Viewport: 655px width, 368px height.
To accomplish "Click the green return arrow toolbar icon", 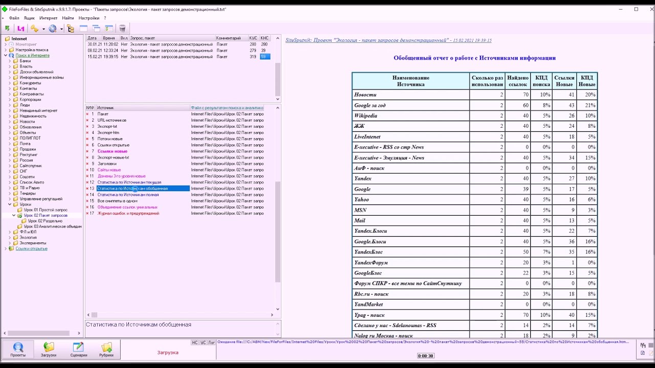I will point(7,29).
